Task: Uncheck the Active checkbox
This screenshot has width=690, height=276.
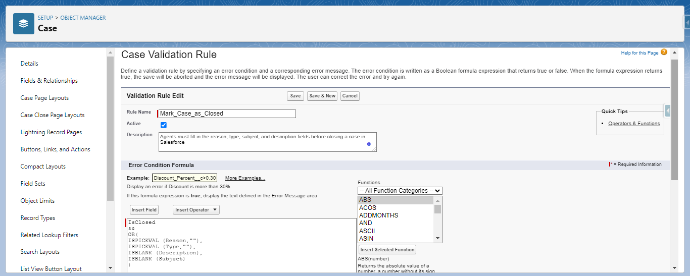Action: pyautogui.click(x=164, y=125)
